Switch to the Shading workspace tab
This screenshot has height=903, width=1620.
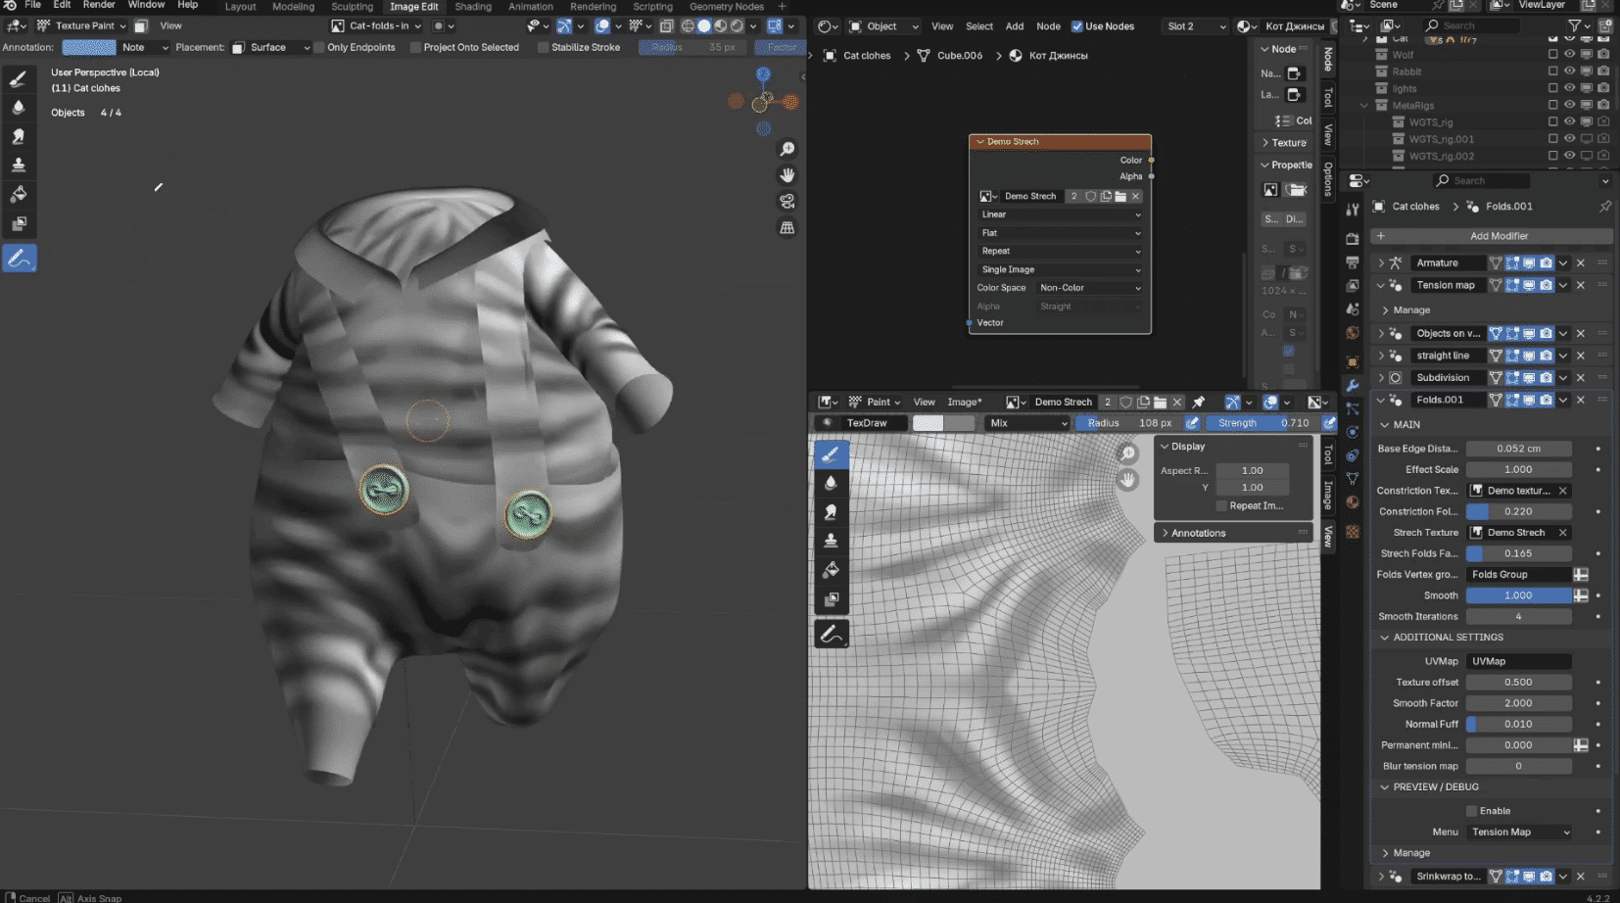tap(473, 7)
